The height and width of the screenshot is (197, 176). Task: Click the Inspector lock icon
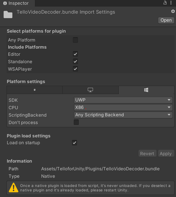(165, 3)
